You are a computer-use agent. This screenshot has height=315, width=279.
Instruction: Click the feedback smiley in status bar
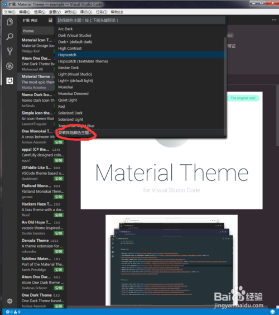pos(272,312)
